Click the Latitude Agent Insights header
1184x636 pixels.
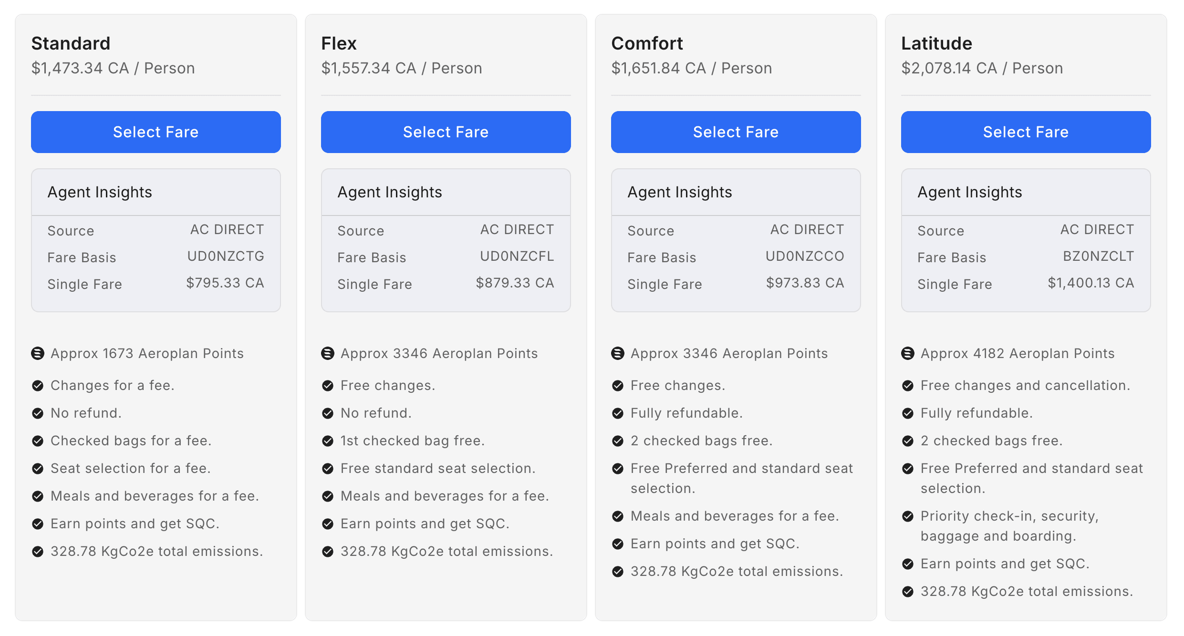pyautogui.click(x=970, y=192)
